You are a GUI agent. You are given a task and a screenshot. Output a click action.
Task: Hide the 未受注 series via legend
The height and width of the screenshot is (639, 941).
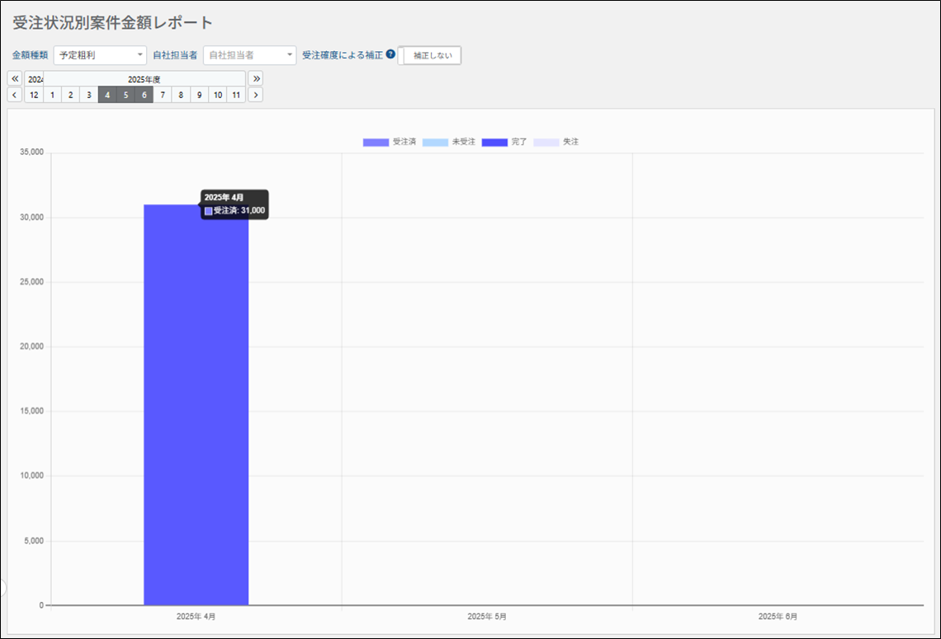click(435, 143)
